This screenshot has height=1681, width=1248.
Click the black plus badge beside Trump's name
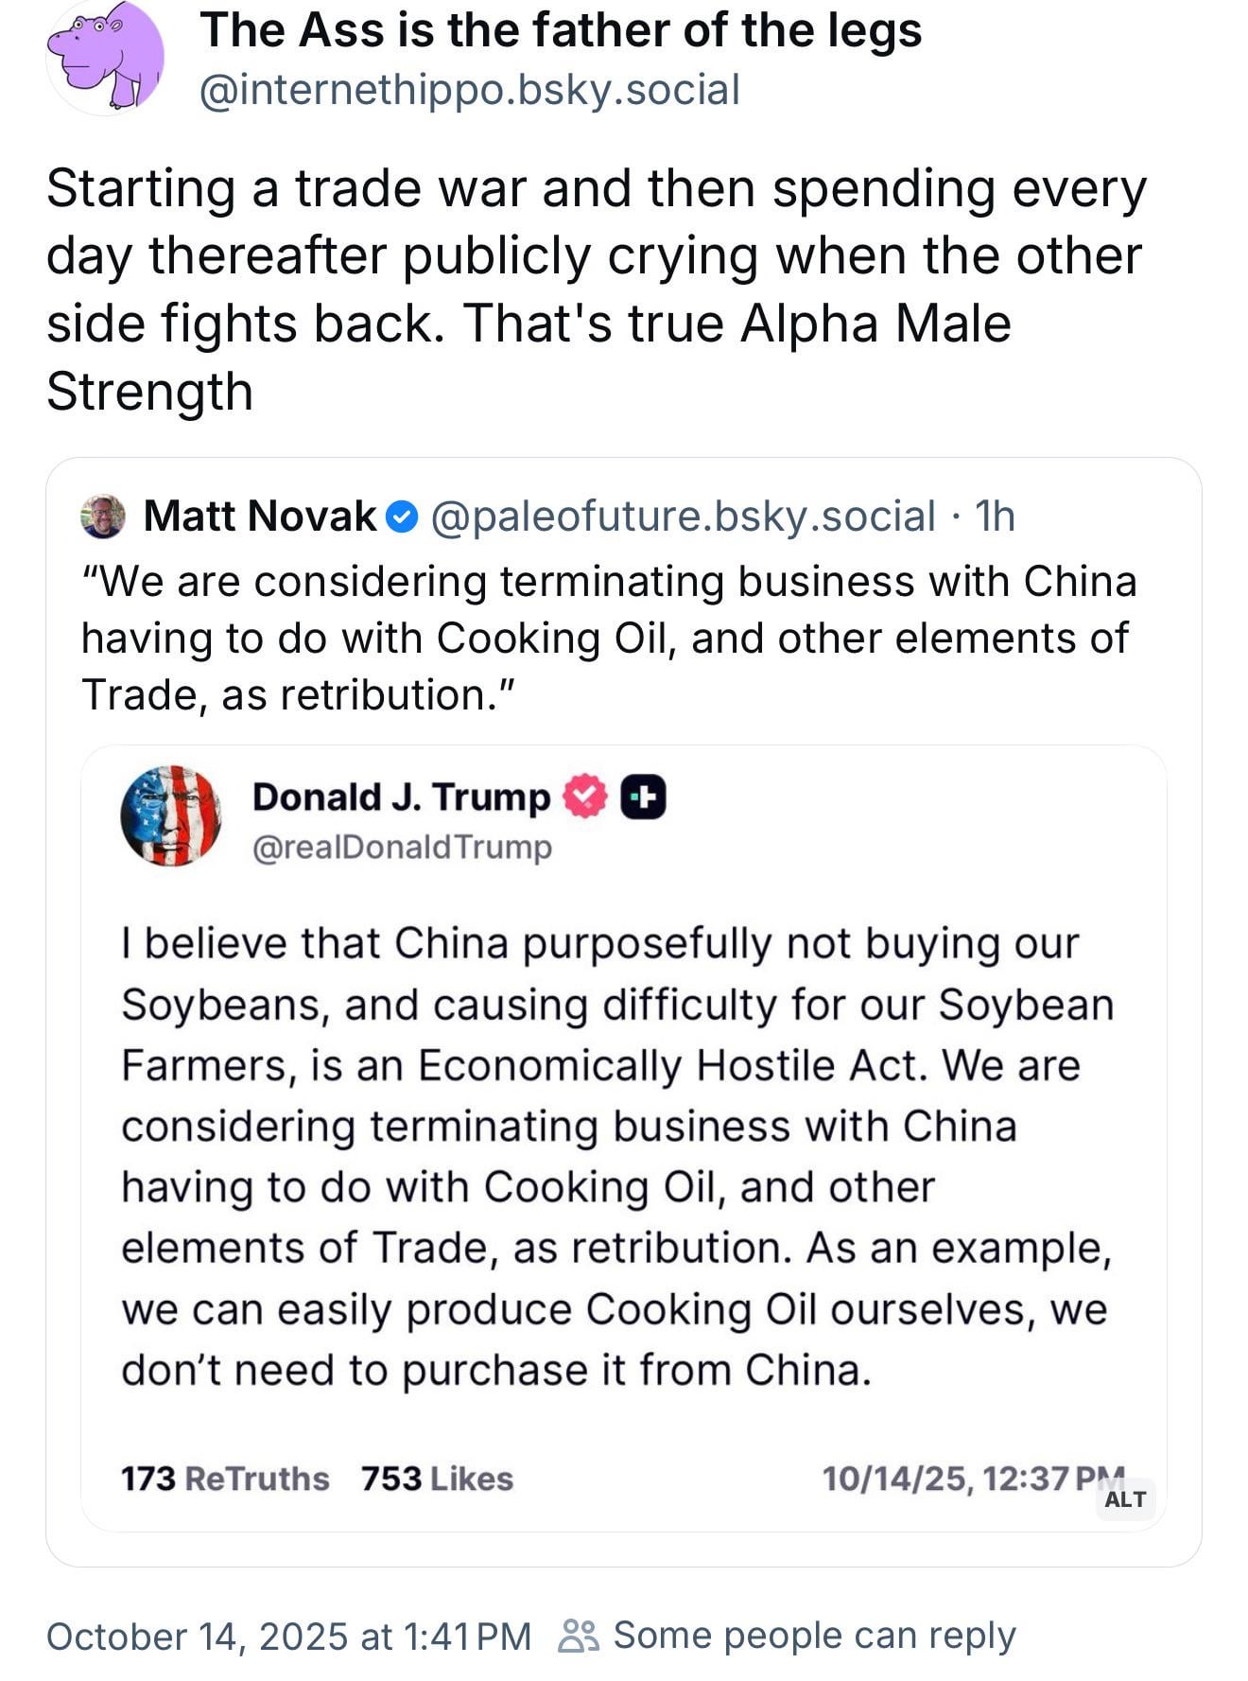[x=643, y=797]
